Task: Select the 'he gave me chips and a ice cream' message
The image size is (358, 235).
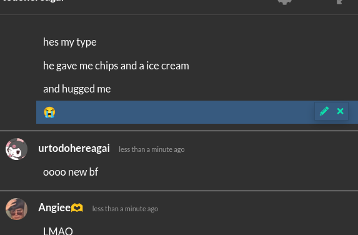Action: click(x=116, y=66)
